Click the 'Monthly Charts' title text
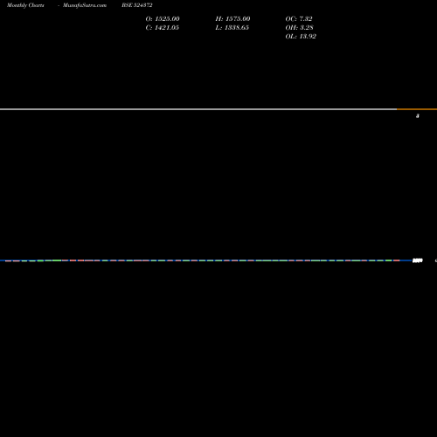 [x=25, y=5]
